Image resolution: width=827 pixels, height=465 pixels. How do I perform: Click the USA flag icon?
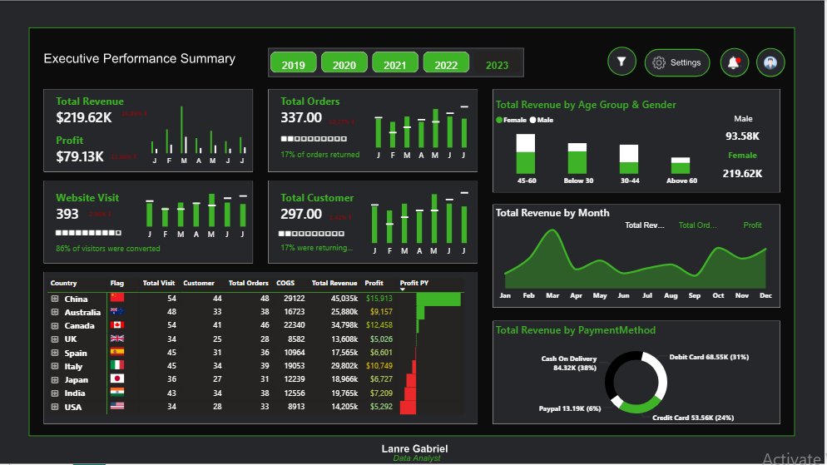pyautogui.click(x=117, y=406)
